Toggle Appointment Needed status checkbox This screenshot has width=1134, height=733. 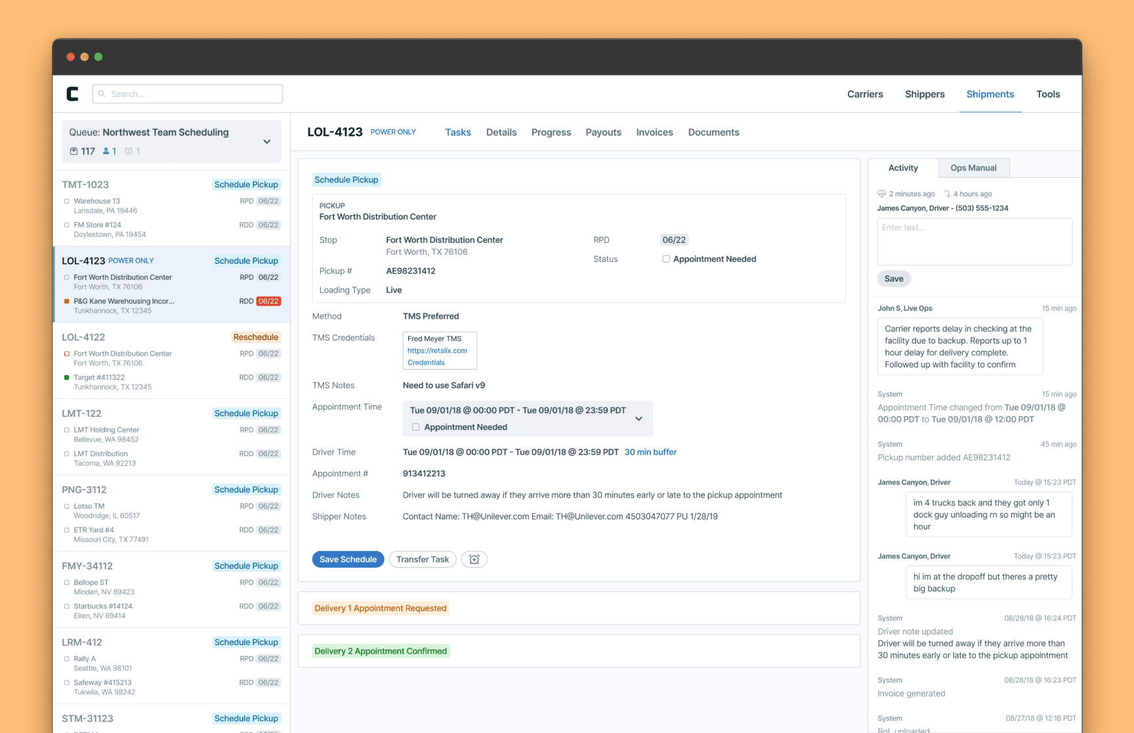(x=666, y=259)
